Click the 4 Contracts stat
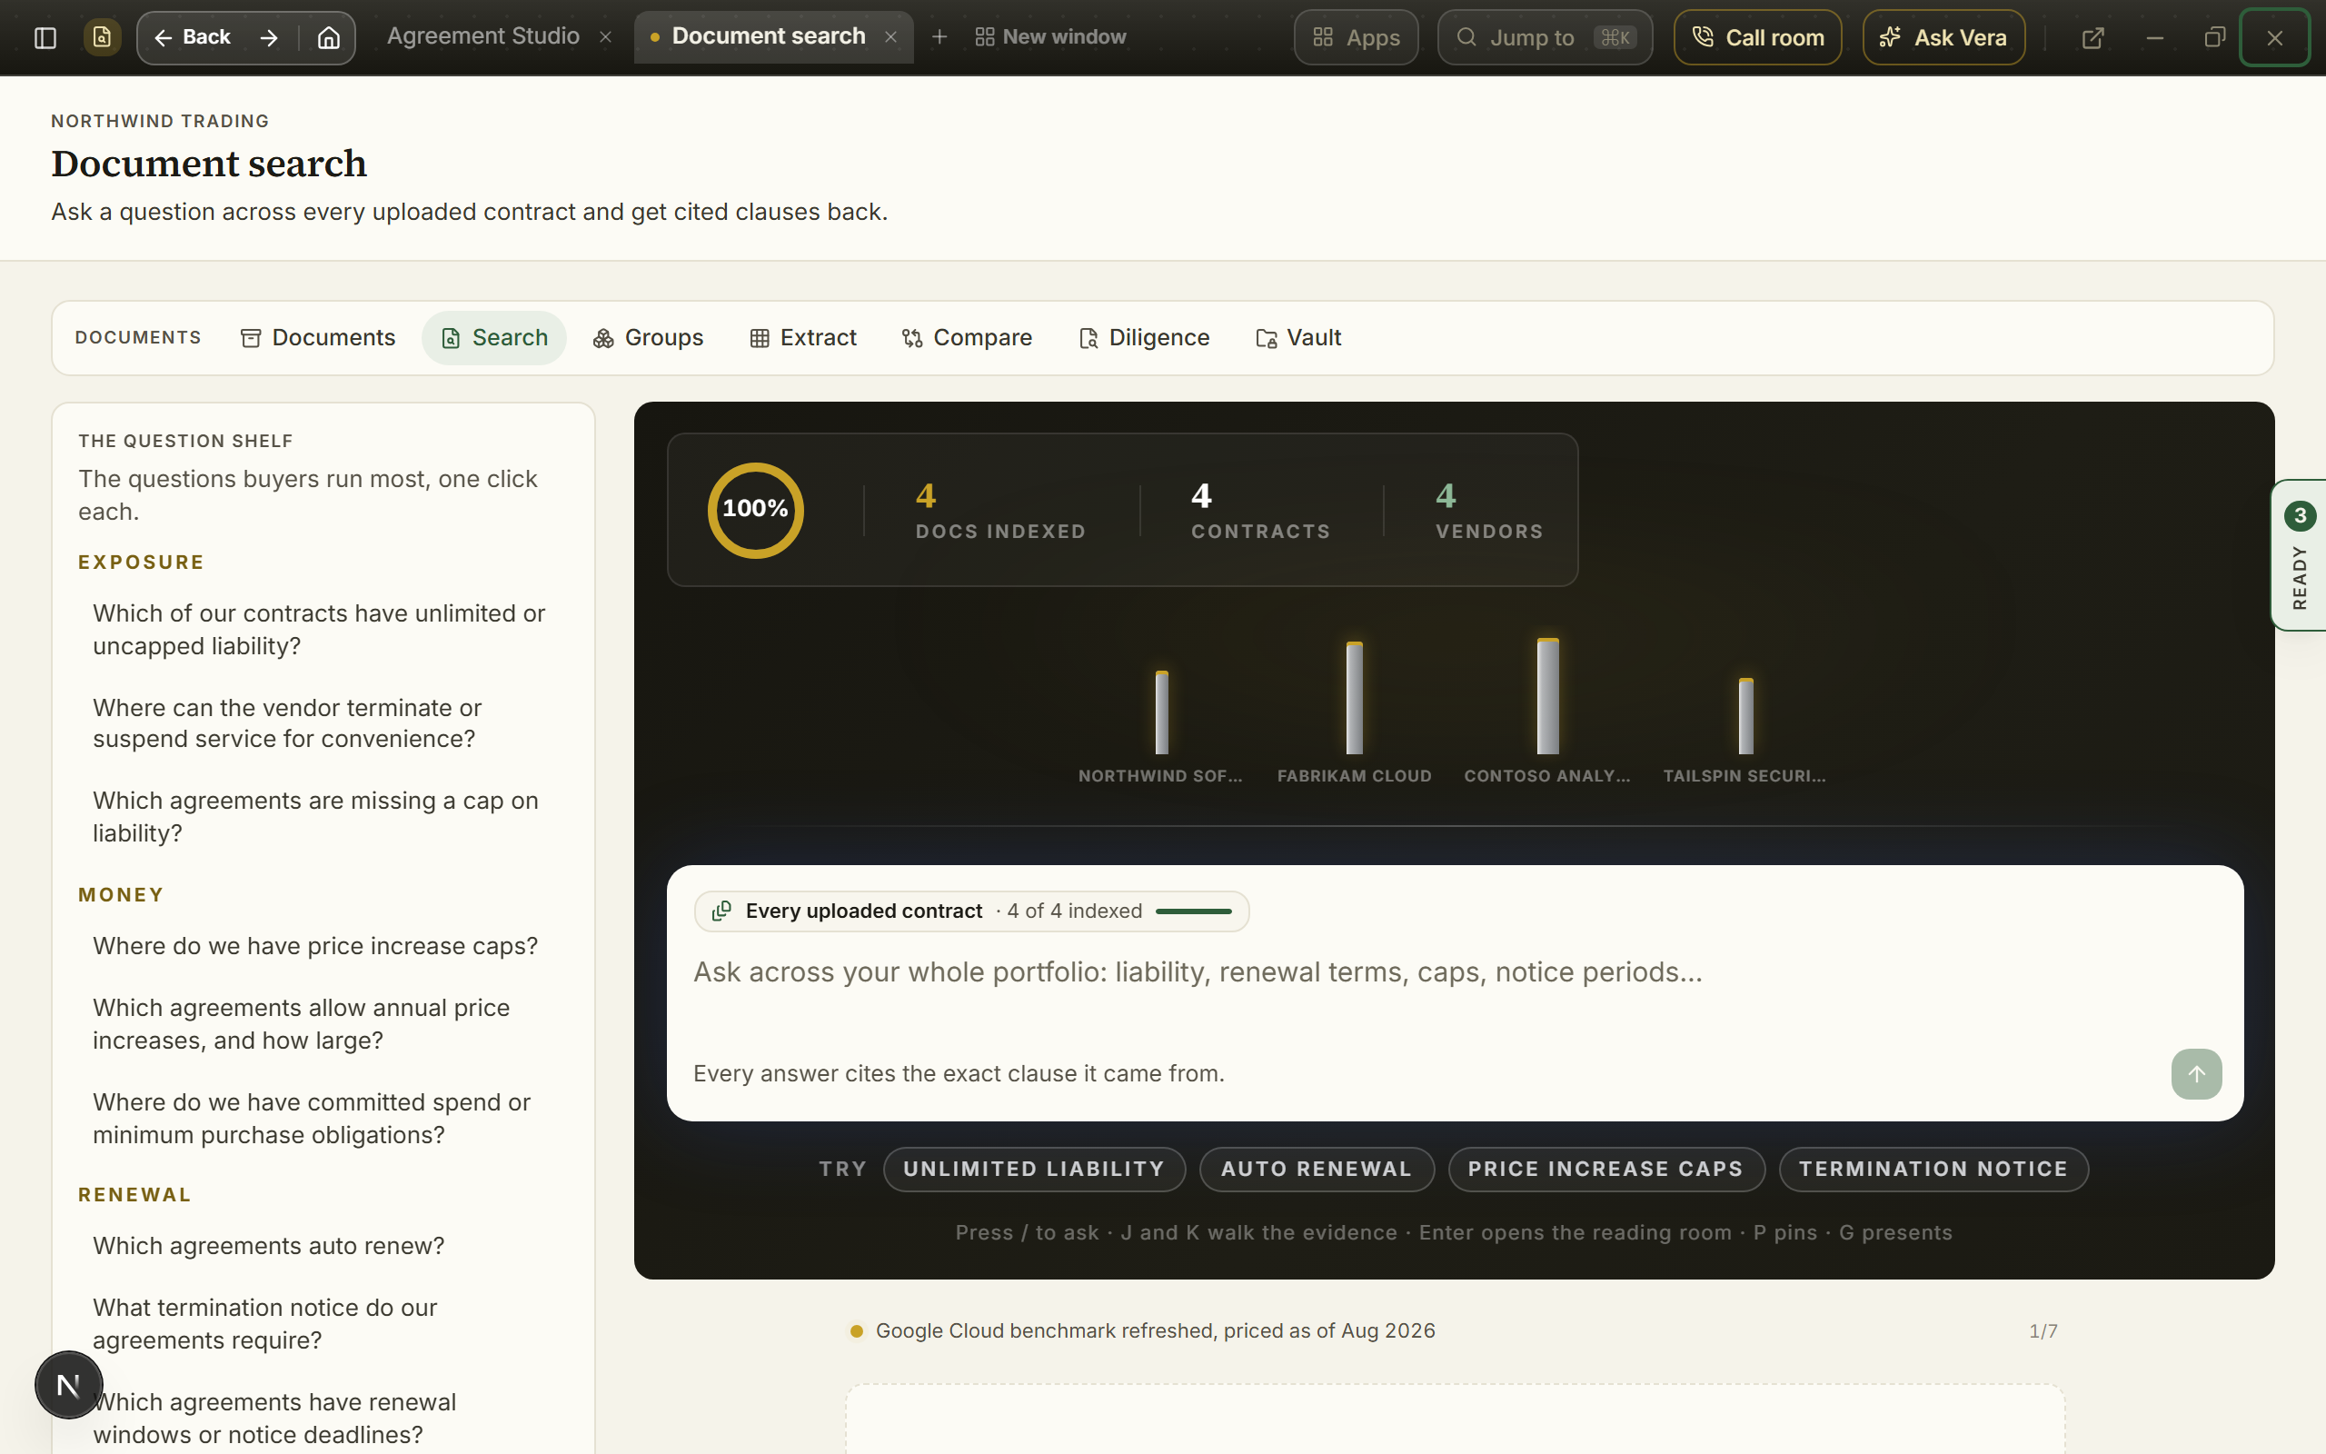 1260,511
